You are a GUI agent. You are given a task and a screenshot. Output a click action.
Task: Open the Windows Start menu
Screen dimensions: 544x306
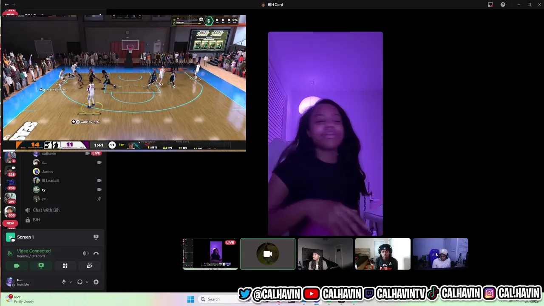190,299
